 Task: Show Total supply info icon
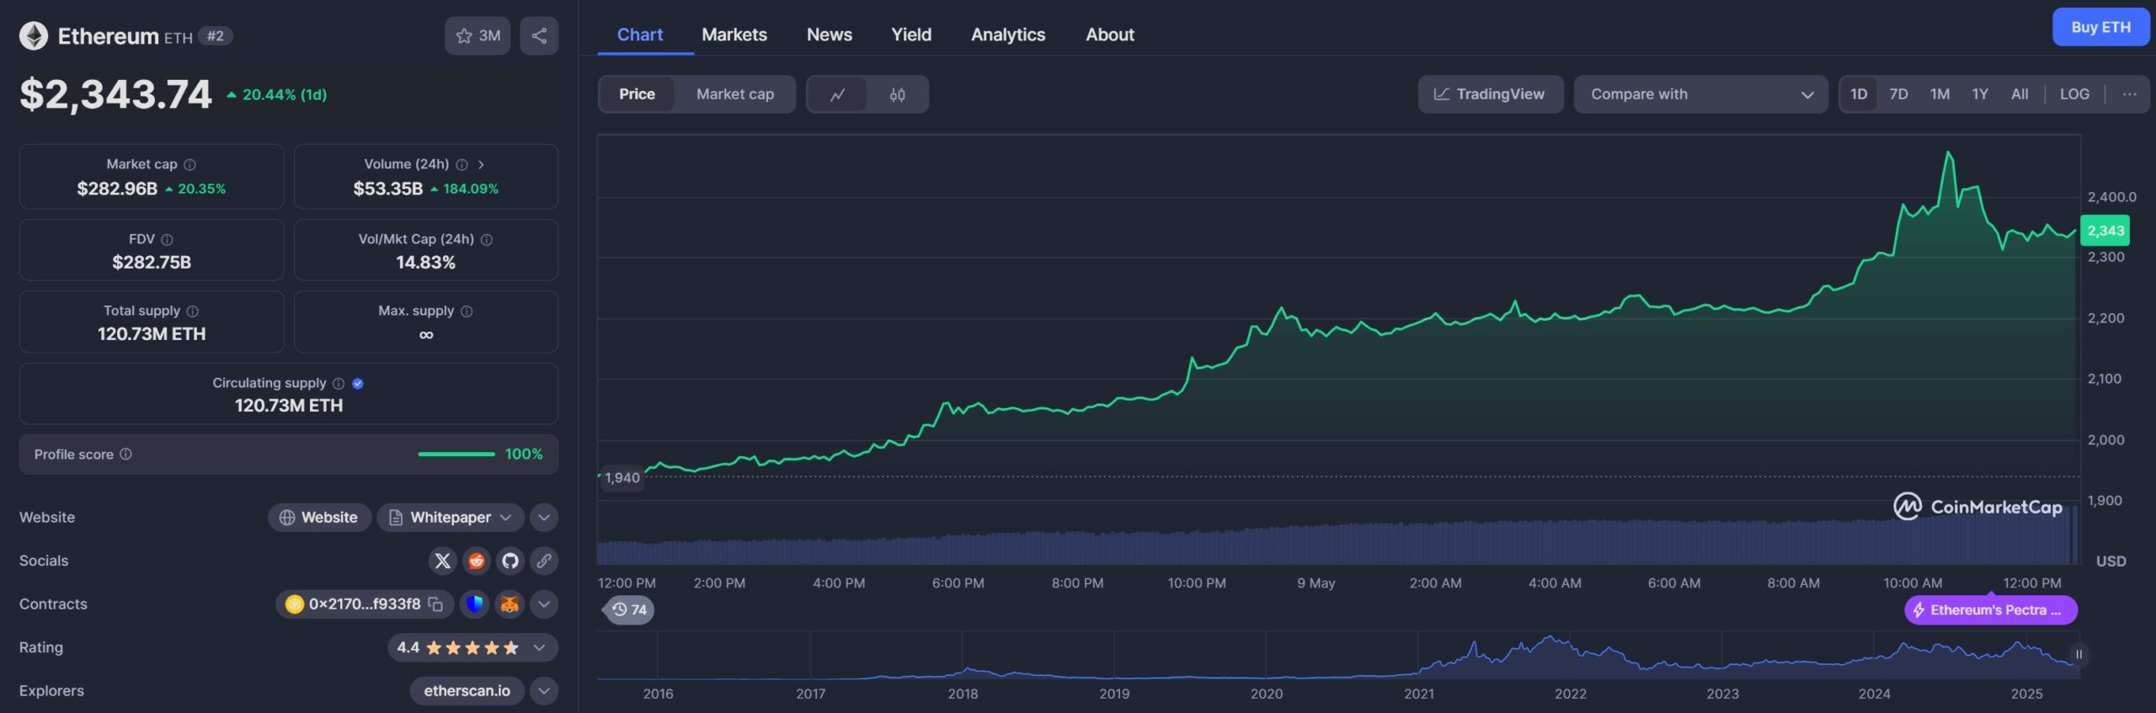192,311
